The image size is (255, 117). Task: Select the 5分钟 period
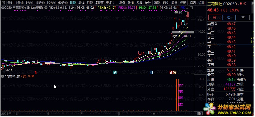[29, 2]
